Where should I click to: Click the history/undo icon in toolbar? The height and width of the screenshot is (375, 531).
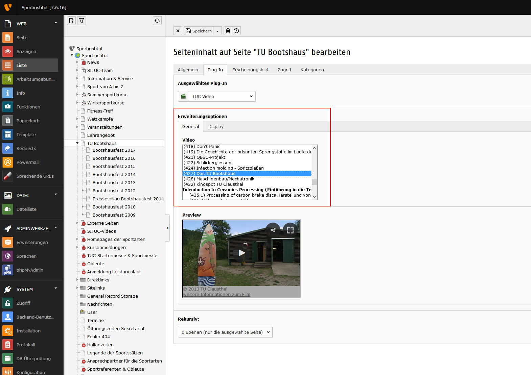pos(236,31)
